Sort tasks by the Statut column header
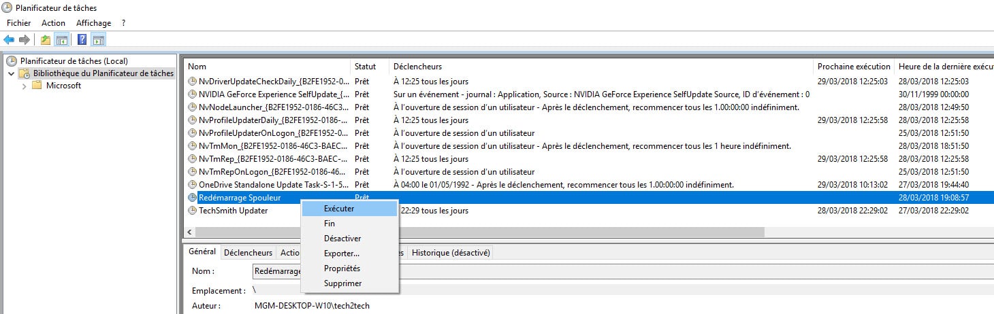994x314 pixels. pos(366,67)
